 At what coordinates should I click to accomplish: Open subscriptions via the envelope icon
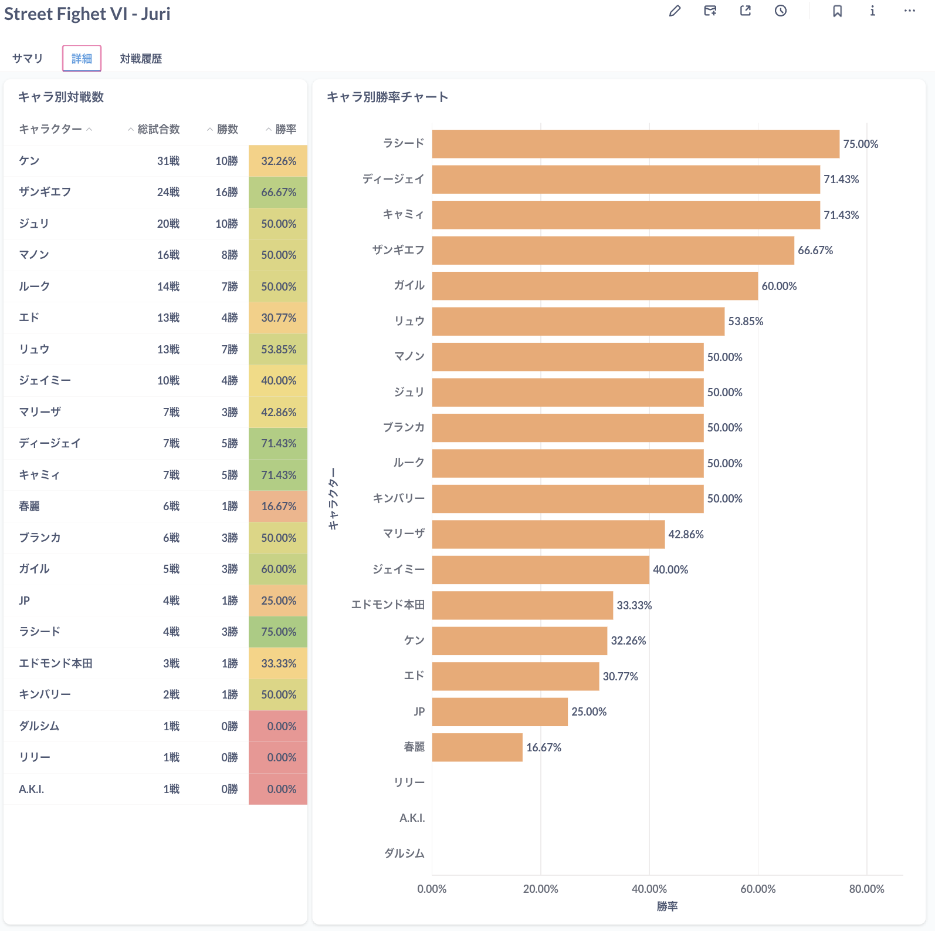(710, 11)
